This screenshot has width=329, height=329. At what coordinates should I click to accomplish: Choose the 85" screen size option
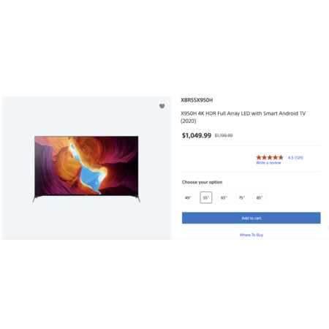(x=260, y=197)
